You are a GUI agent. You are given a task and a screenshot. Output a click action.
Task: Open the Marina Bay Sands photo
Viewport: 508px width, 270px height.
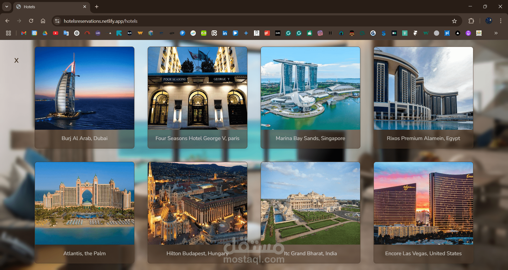310,88
